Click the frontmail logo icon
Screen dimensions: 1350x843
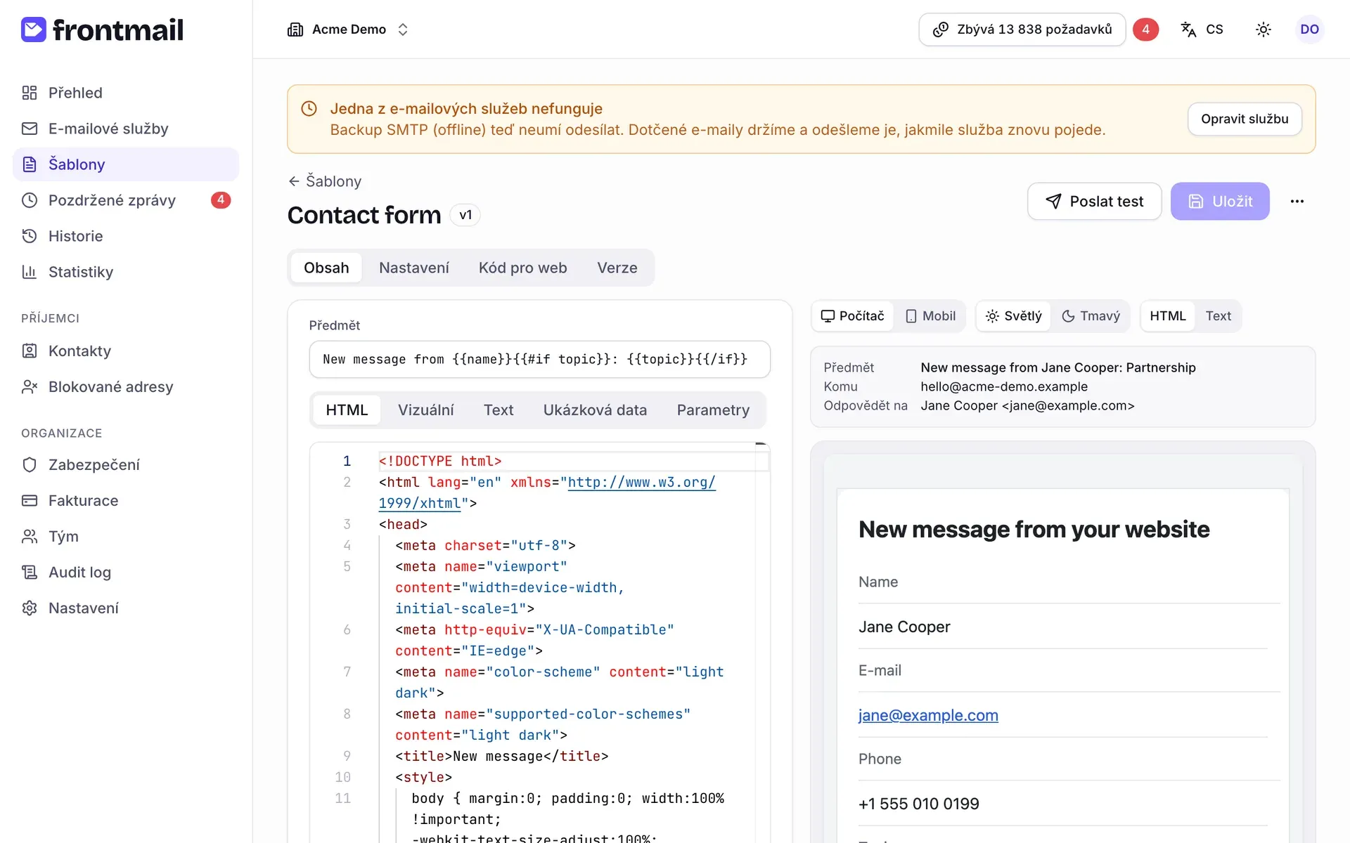pyautogui.click(x=33, y=30)
